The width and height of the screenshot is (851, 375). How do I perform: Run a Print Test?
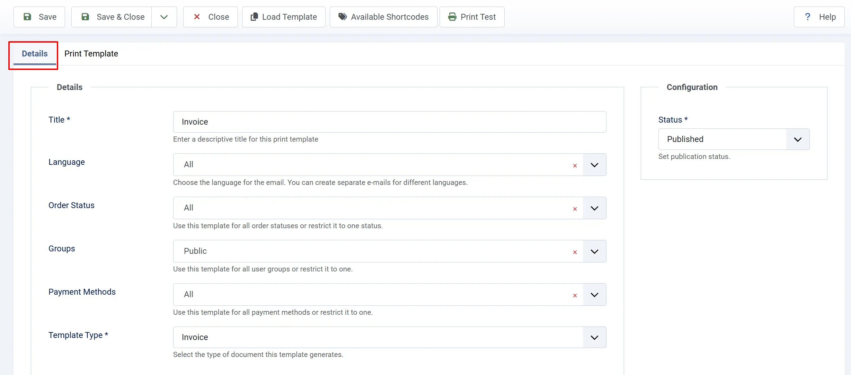click(472, 17)
